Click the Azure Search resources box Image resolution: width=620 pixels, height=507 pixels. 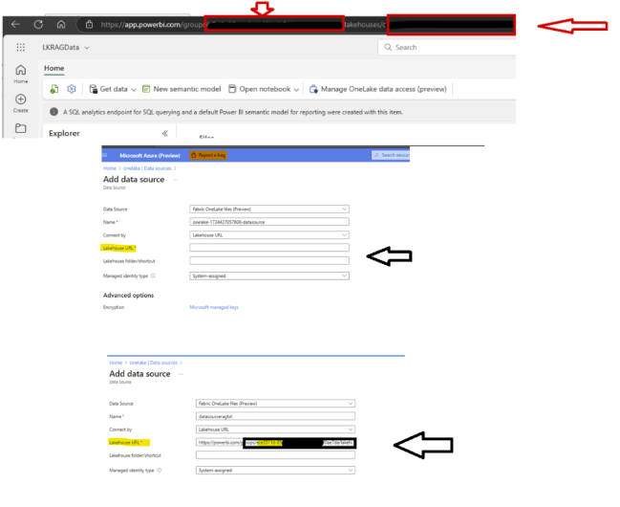tap(391, 155)
